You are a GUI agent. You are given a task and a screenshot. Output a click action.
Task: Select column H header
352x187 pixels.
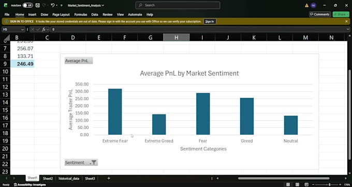176,37
